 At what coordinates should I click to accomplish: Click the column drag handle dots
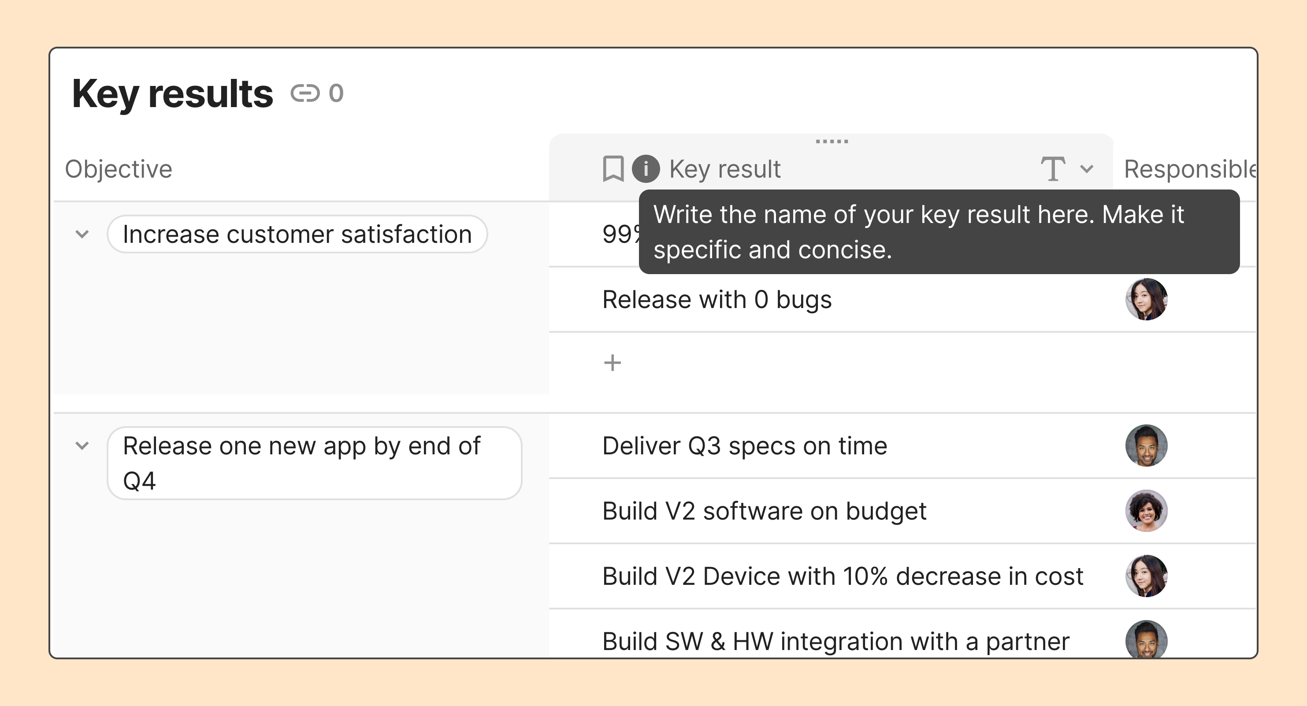832,141
